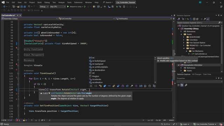
Task: Open the Debug menu
Action: (x=47, y=2)
